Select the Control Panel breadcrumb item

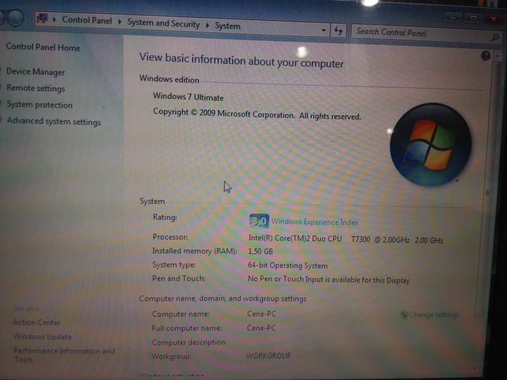[x=87, y=20]
